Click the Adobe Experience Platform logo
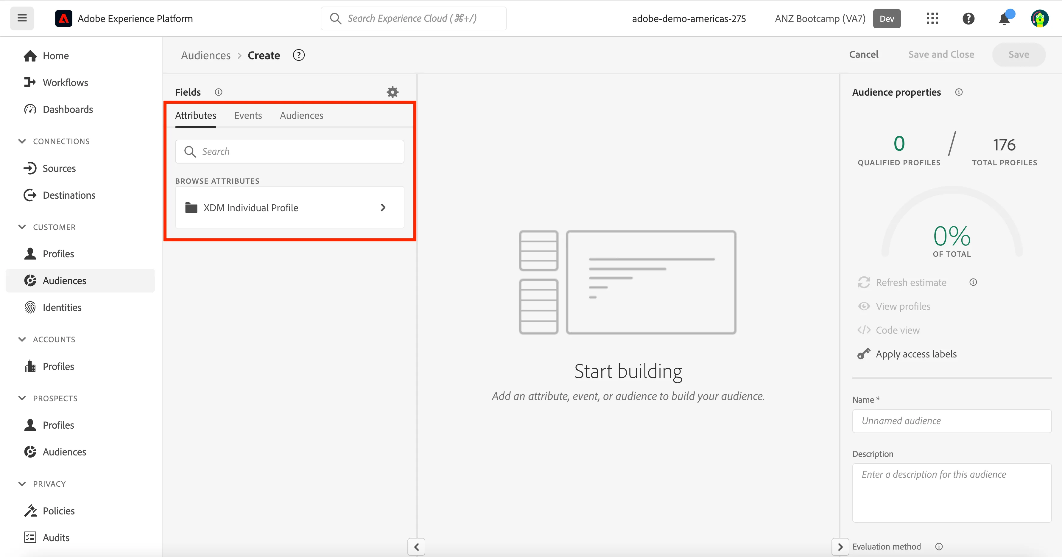 [x=63, y=18]
